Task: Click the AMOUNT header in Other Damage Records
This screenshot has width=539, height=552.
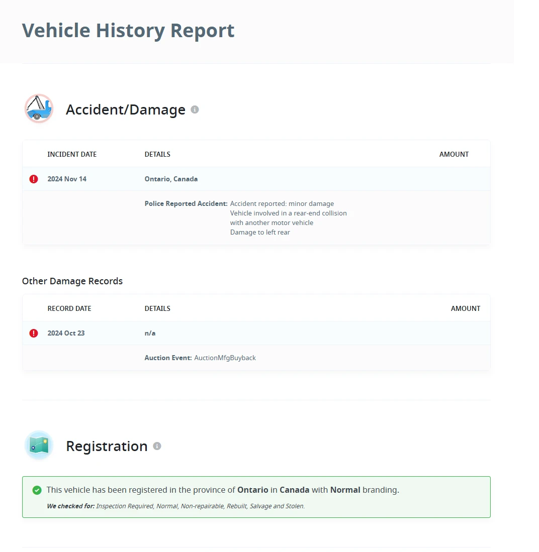Action: coord(466,308)
